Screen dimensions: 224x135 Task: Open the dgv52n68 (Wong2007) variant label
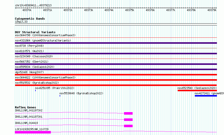[x=29, y=72]
